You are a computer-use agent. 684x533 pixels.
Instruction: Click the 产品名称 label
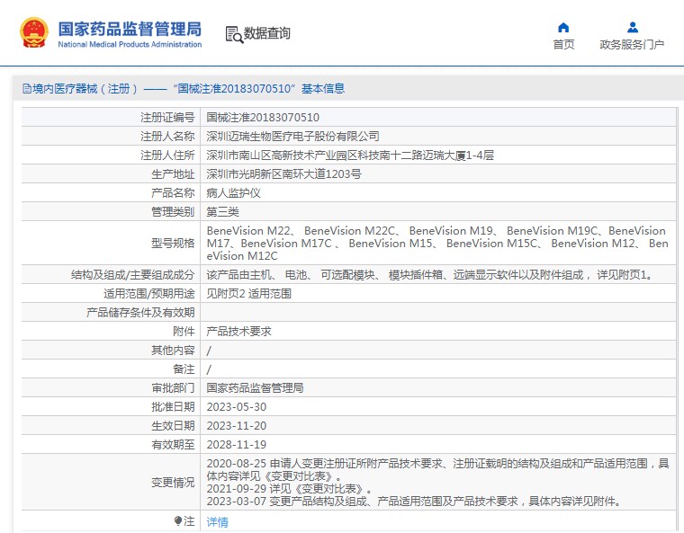tap(173, 192)
